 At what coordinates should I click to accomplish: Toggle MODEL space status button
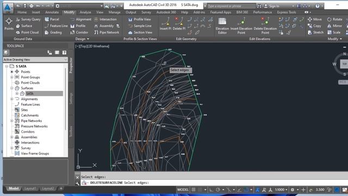tap(183, 189)
